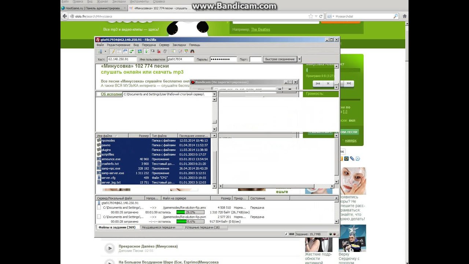Sort by Размер column in local file list
This screenshot has width=469, height=264.
(139, 136)
